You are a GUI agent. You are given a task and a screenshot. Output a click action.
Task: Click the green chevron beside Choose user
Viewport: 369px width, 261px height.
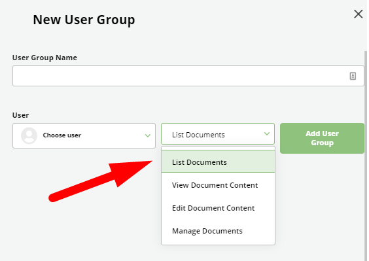pos(148,135)
